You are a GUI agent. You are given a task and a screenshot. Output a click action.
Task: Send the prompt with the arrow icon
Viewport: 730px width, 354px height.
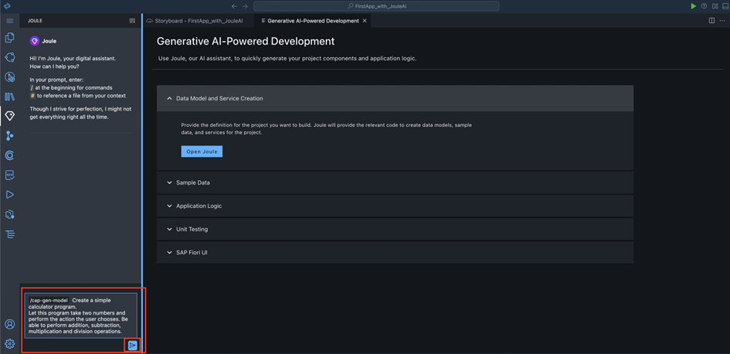point(132,345)
